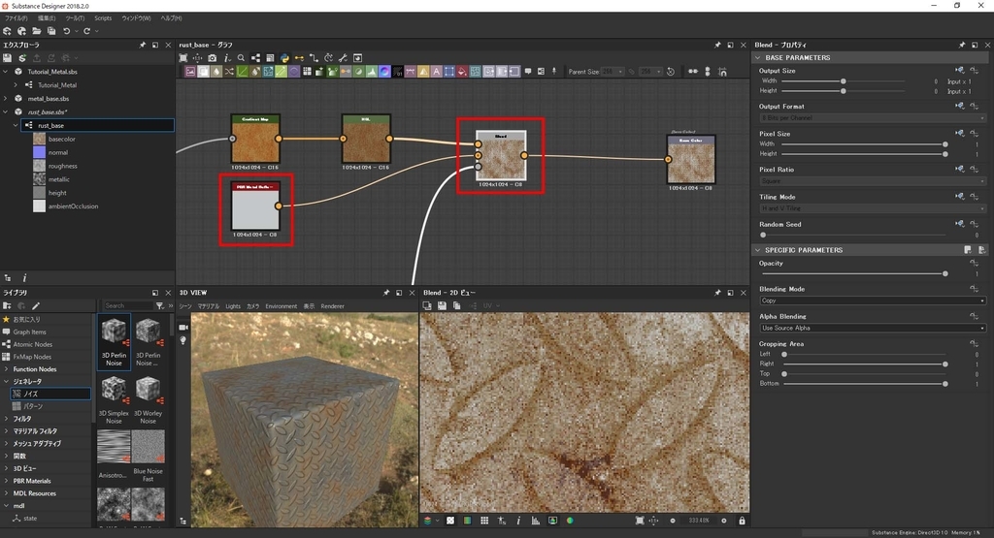
Task: Select the Atomic Nodes library category
Action: [33, 344]
